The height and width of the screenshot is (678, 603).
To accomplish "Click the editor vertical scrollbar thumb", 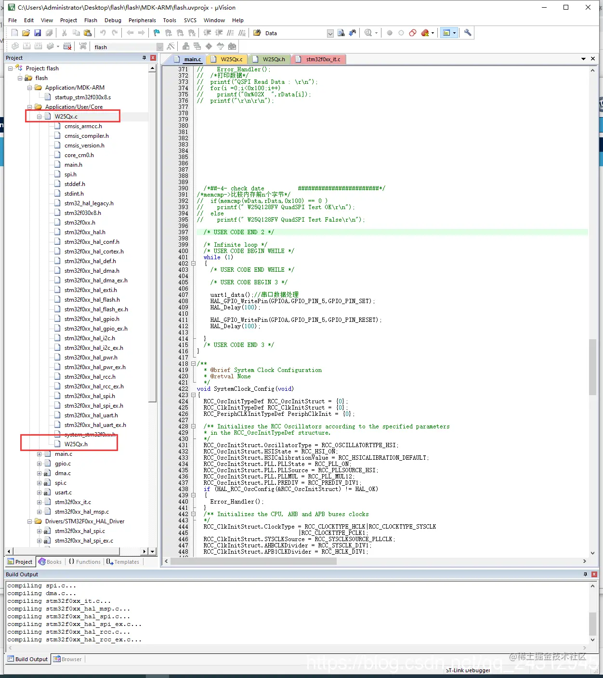I will click(592, 367).
